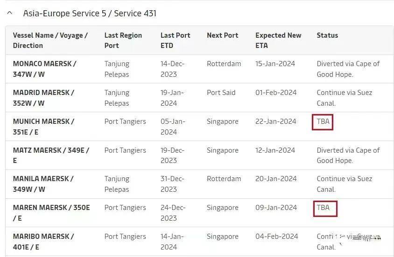Click the MANILA MAERSK / 349W vessel name
Viewport: 394px width, 257px height.
[43, 184]
